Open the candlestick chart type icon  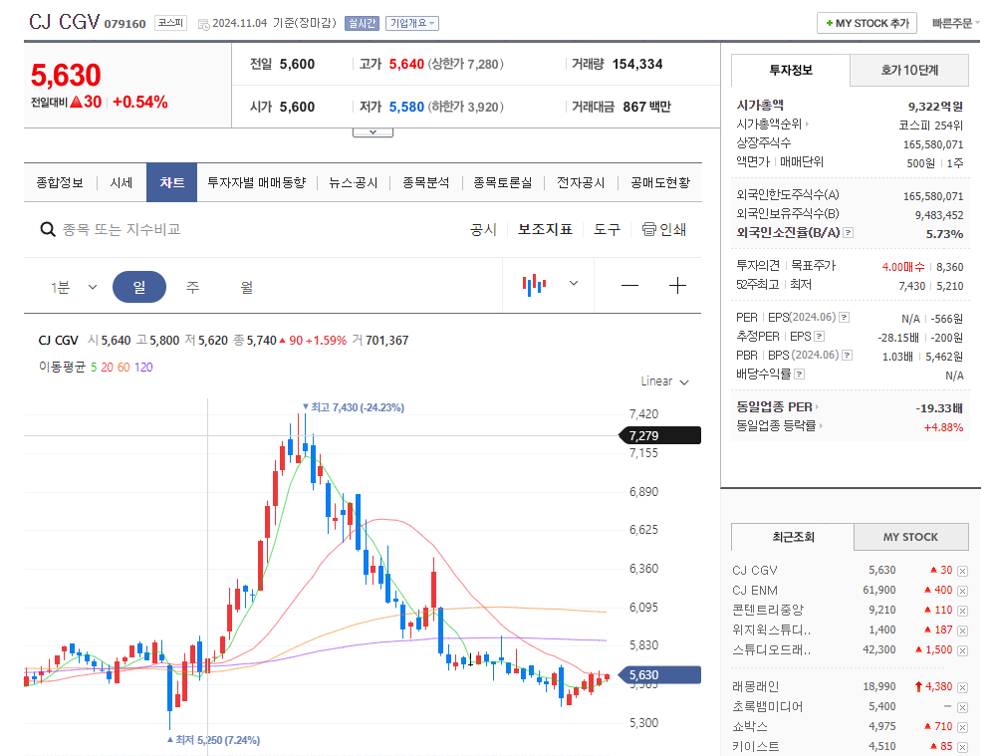coord(534,284)
